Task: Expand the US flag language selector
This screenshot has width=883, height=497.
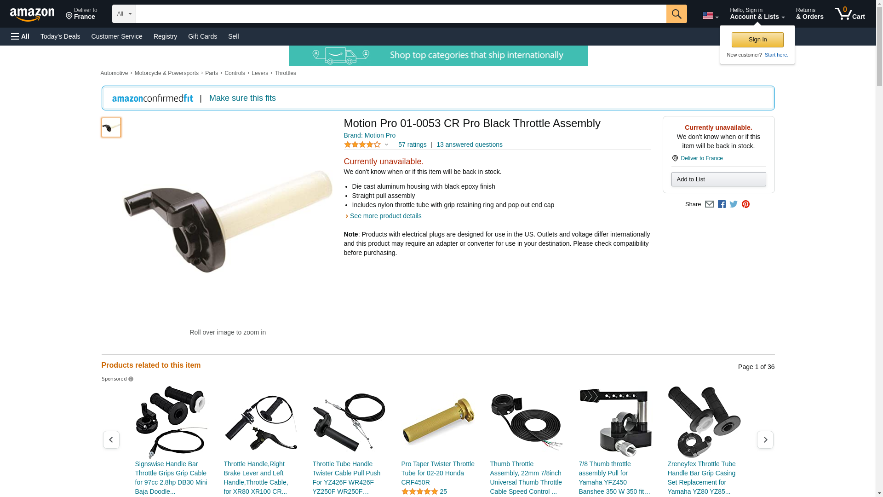Action: (x=710, y=16)
